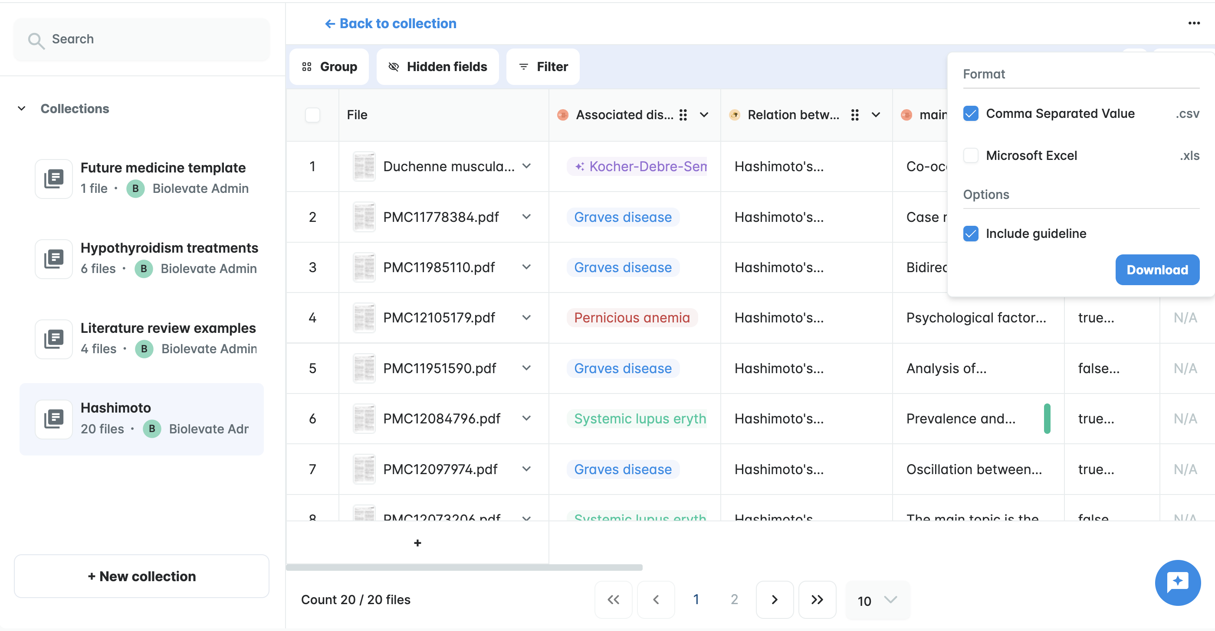Click the add row plus icon
Image resolution: width=1215 pixels, height=631 pixels.
point(417,543)
